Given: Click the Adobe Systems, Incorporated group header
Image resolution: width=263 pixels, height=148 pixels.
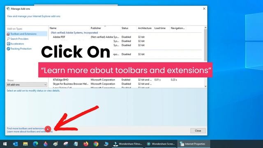Looking at the screenshot, I should [x=74, y=33].
